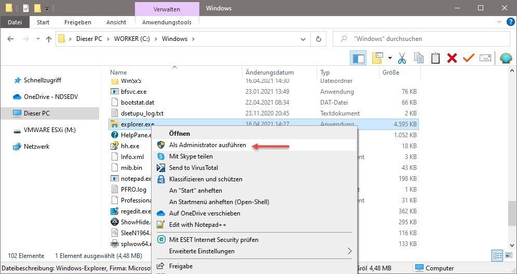Viewport: 517px width, 274px height.
Task: Switch to the details view layout button
Action: point(496,255)
